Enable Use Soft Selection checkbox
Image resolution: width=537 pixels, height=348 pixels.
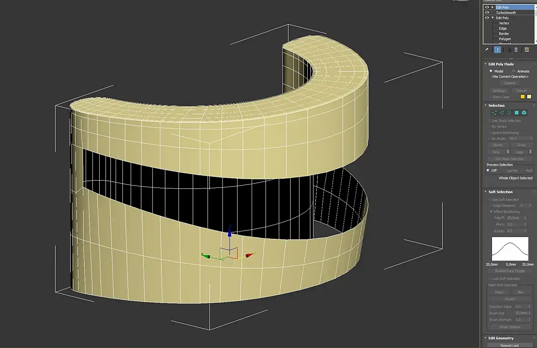click(490, 200)
